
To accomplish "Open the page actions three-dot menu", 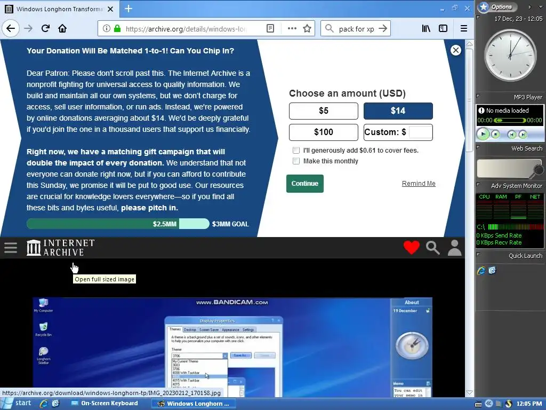I will (292, 29).
